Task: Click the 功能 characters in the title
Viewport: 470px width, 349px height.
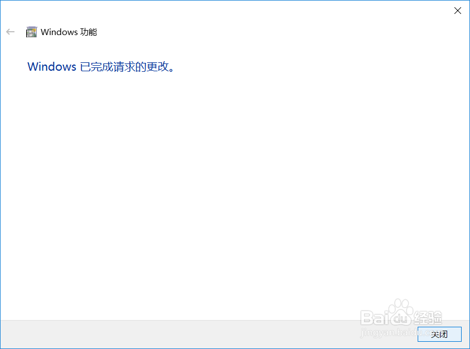Action: click(89, 32)
